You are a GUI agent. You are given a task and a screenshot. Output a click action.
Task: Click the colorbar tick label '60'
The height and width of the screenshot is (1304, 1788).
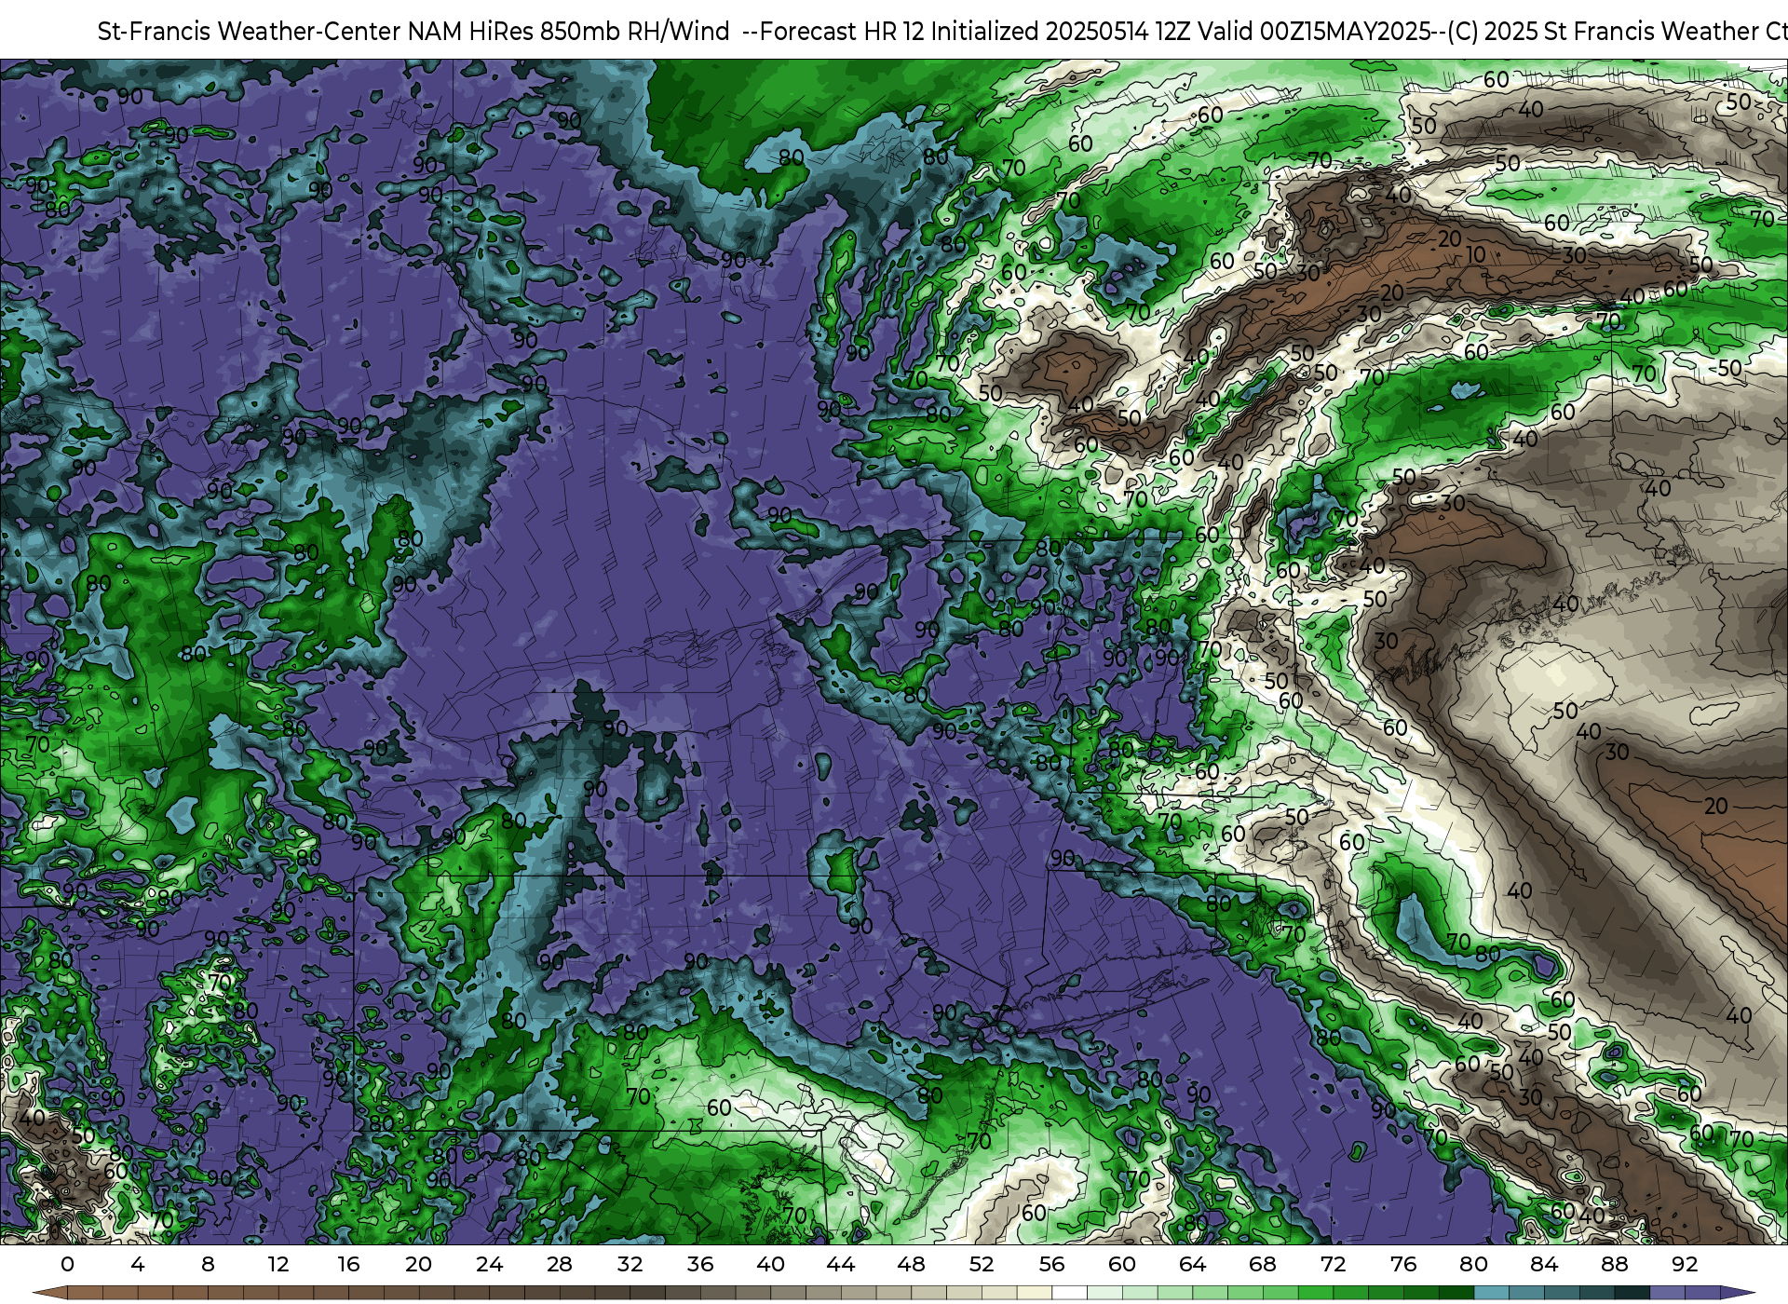point(1122,1264)
